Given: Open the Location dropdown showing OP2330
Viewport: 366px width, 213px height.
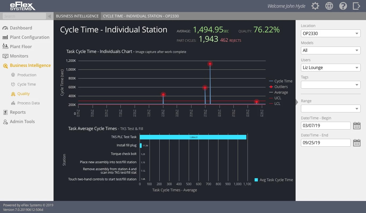Looking at the screenshot, I should 330,33.
